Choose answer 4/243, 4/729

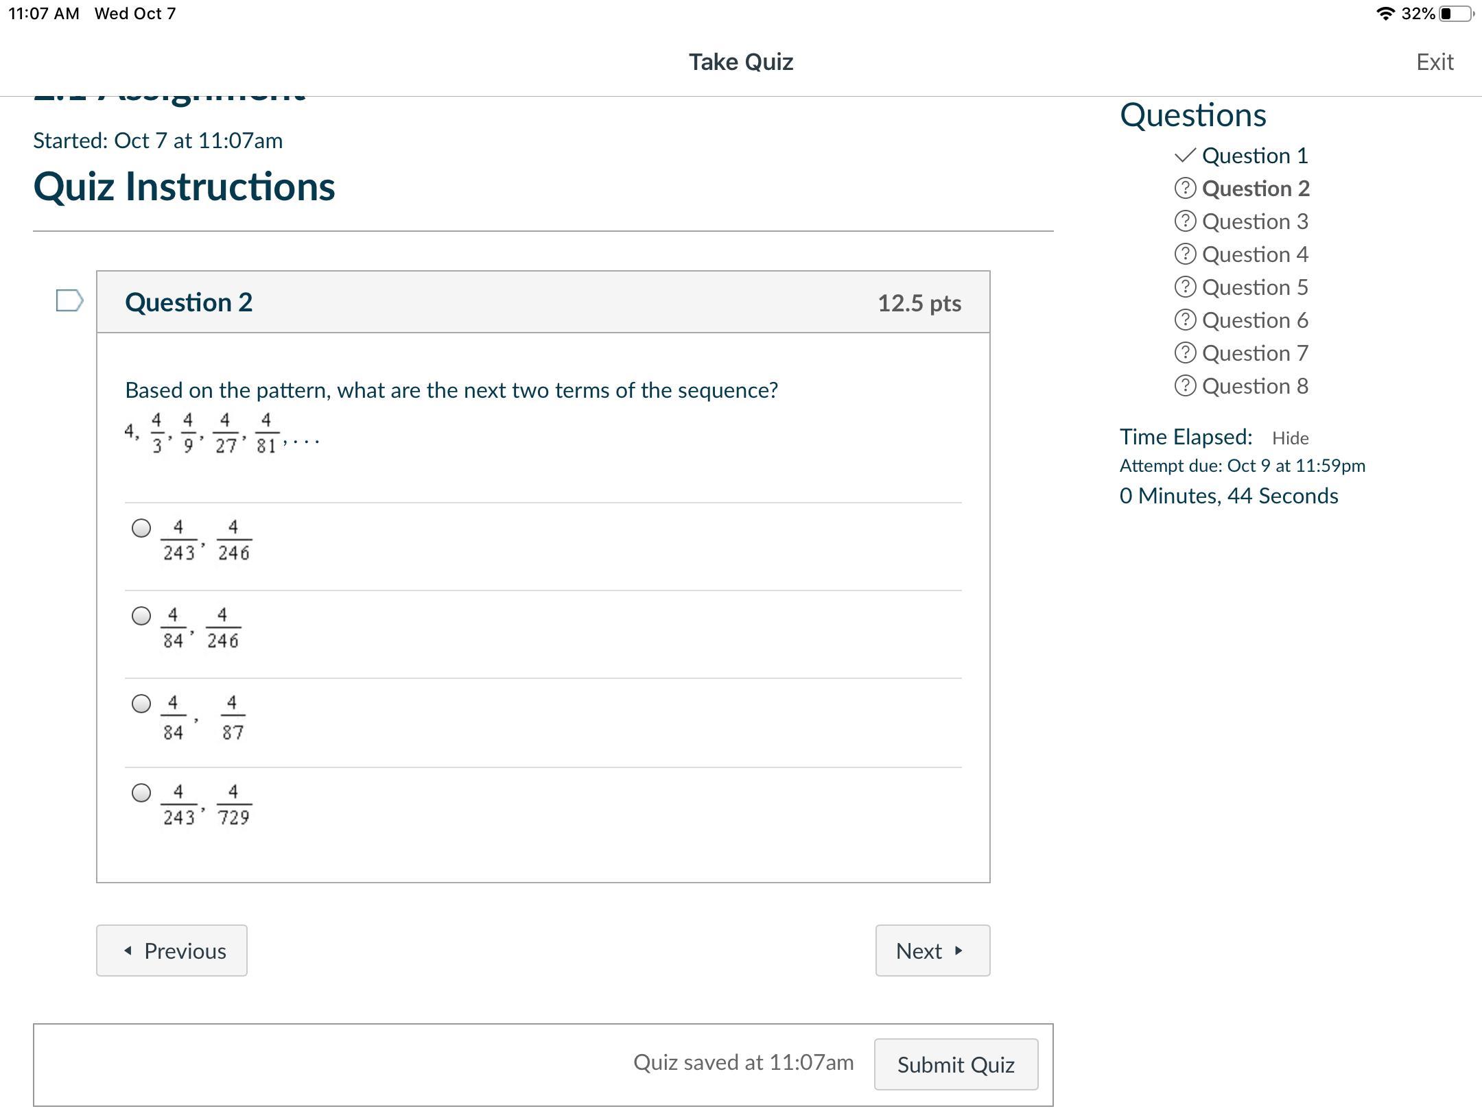tap(141, 793)
